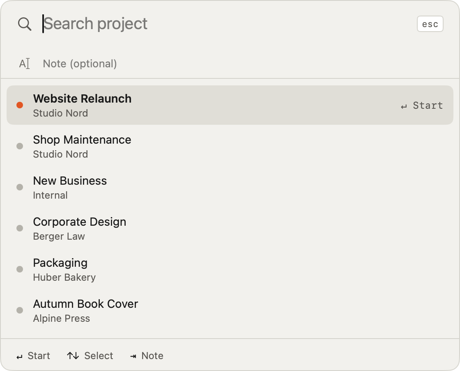Choose the New Business project
This screenshot has width=460, height=371.
point(230,187)
